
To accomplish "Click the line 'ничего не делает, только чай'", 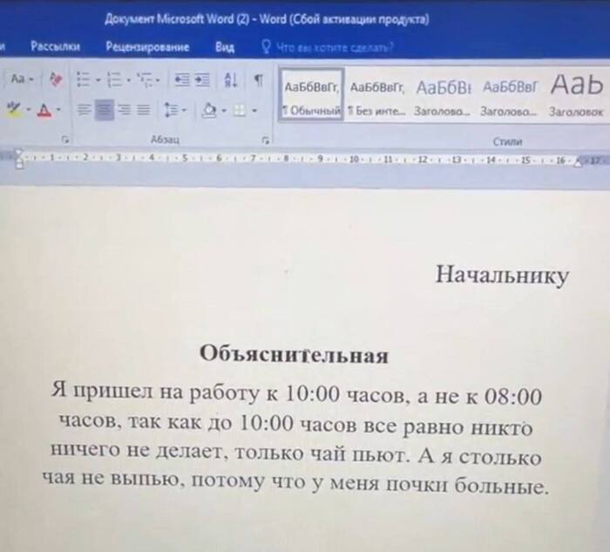I will click(295, 453).
